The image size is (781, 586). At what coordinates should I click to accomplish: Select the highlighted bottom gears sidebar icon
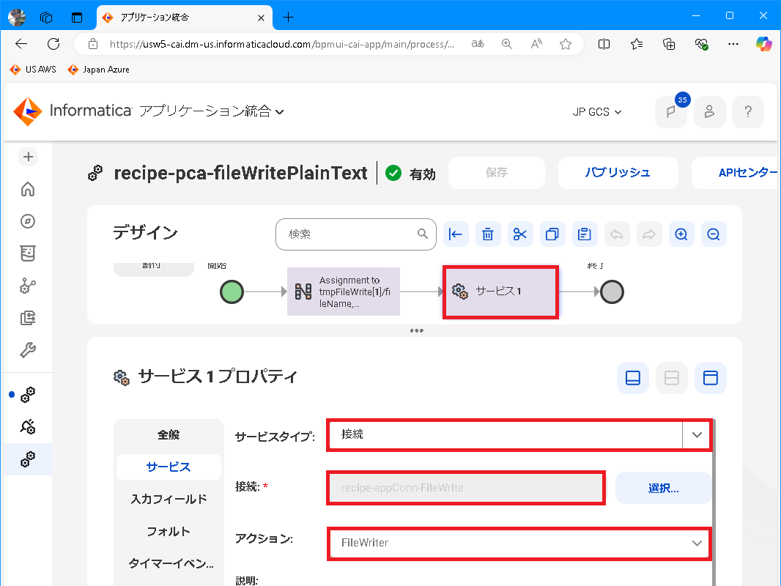click(28, 459)
